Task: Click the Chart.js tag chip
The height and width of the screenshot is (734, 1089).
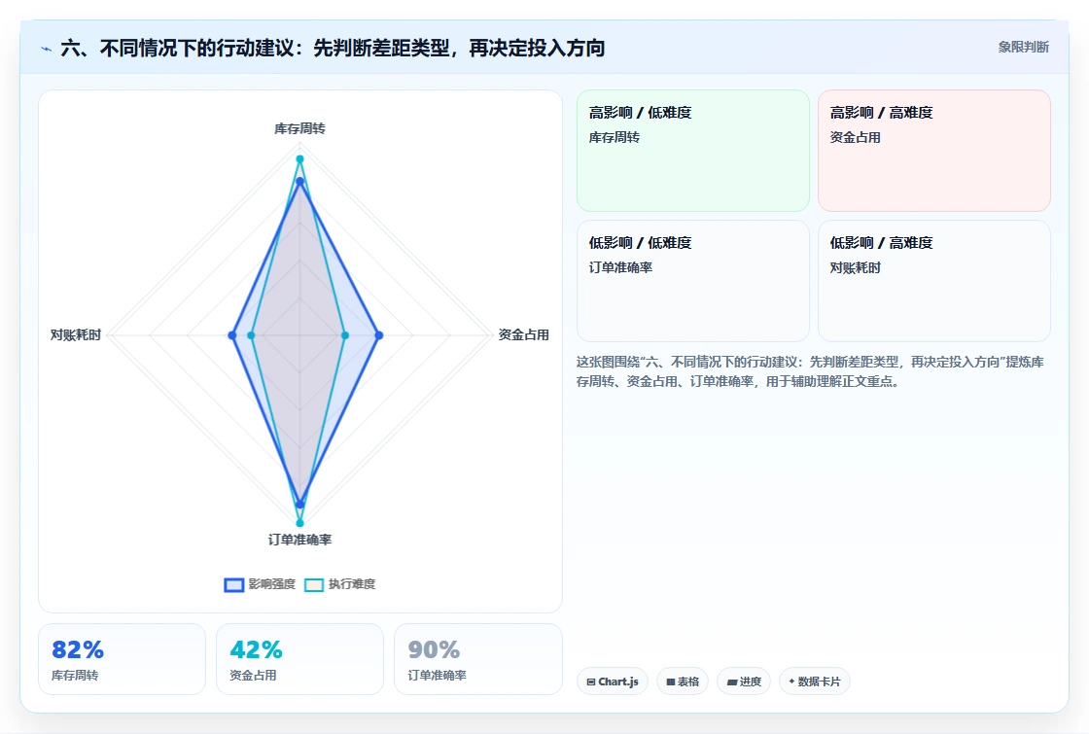Action: coord(613,682)
